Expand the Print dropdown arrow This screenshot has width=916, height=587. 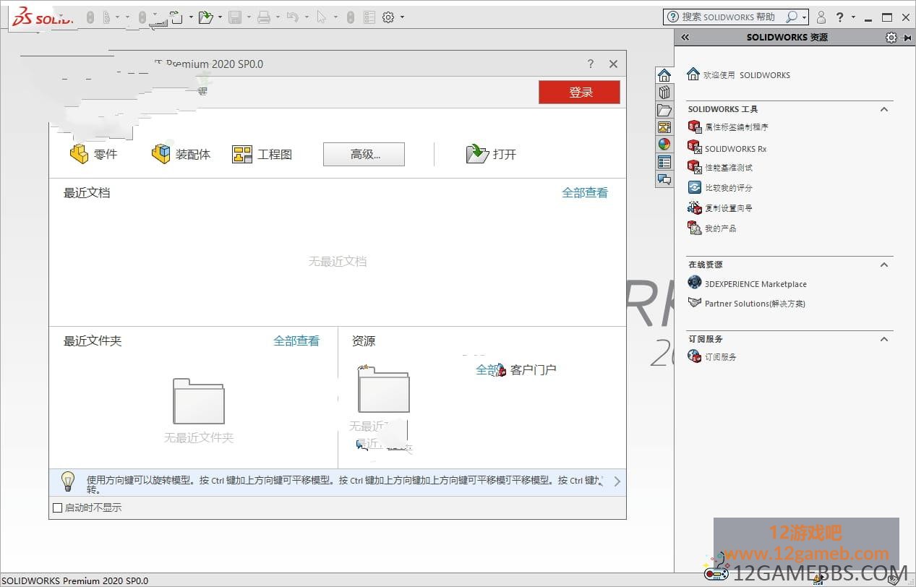tap(278, 17)
